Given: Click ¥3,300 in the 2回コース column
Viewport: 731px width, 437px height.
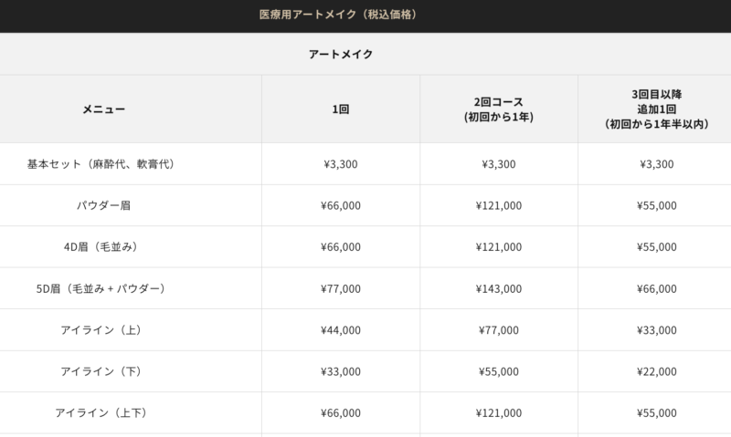Looking at the screenshot, I should (499, 164).
